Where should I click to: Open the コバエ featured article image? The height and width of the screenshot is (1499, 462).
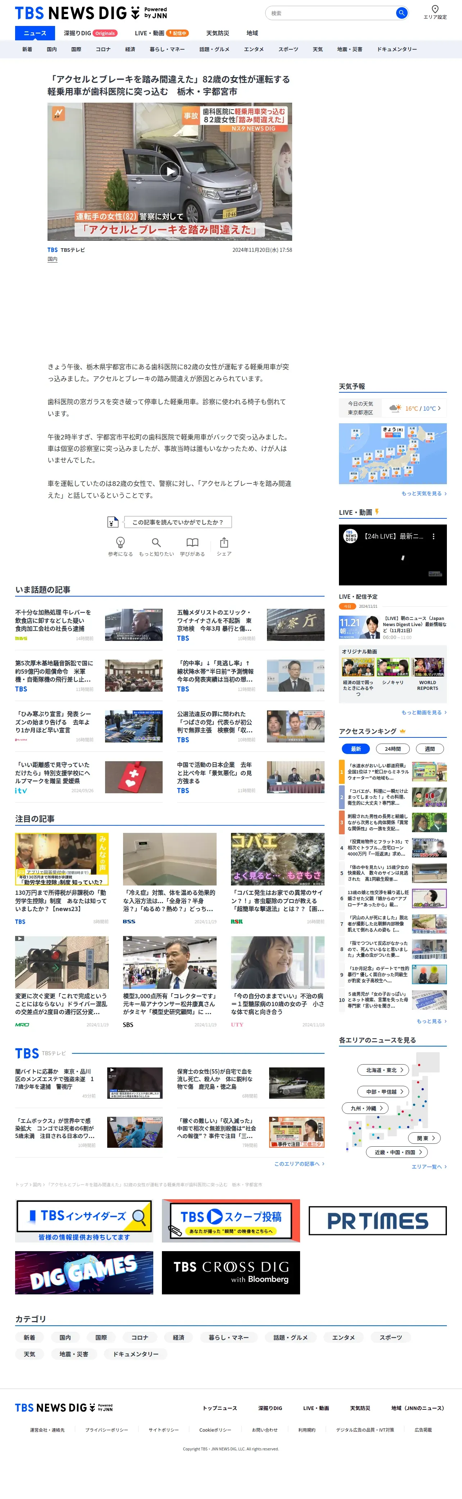(278, 859)
